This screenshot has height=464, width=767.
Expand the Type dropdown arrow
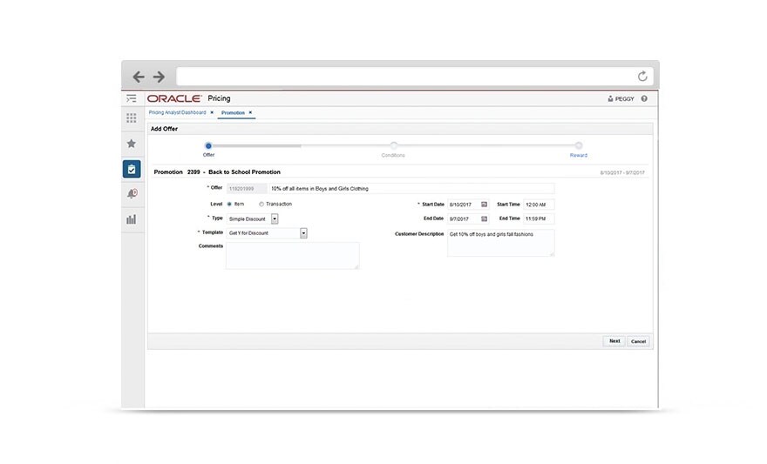coord(275,219)
